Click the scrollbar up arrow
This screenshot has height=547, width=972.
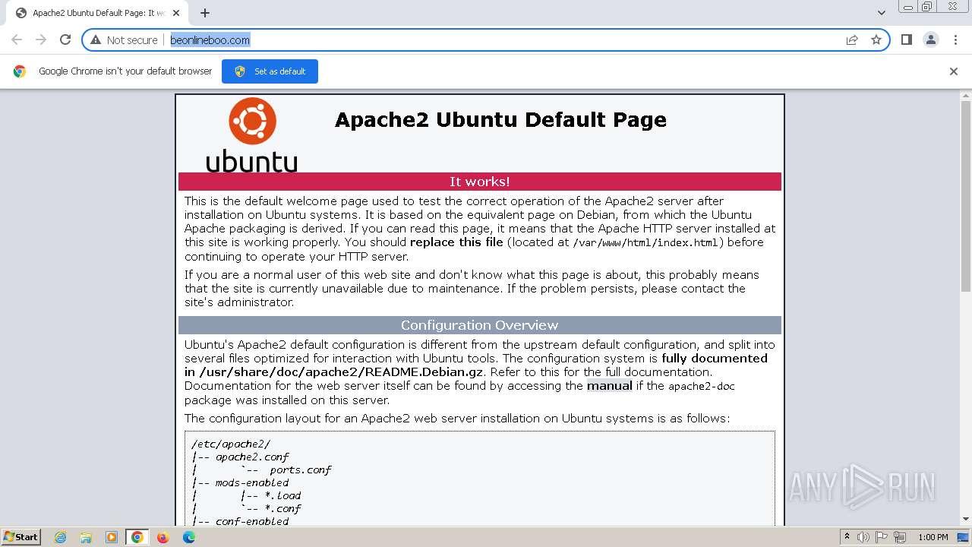(x=966, y=96)
